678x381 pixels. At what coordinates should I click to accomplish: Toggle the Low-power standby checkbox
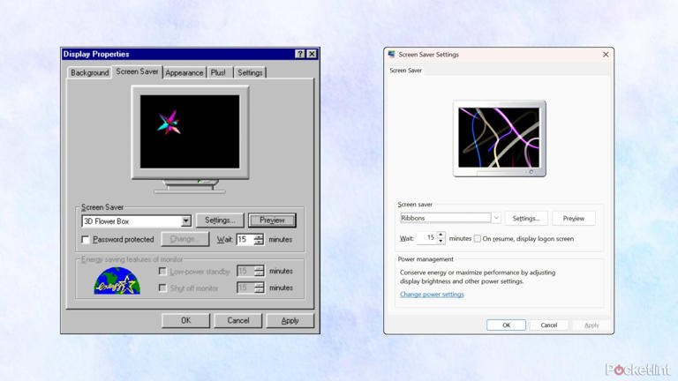point(162,272)
